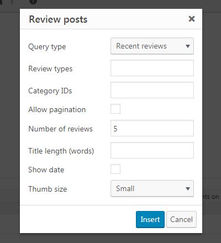
Task: Tick the Show date checkbox
Action: click(x=115, y=169)
